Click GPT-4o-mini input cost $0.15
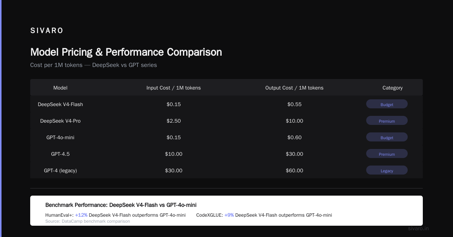This screenshot has width=453, height=237. [x=174, y=137]
